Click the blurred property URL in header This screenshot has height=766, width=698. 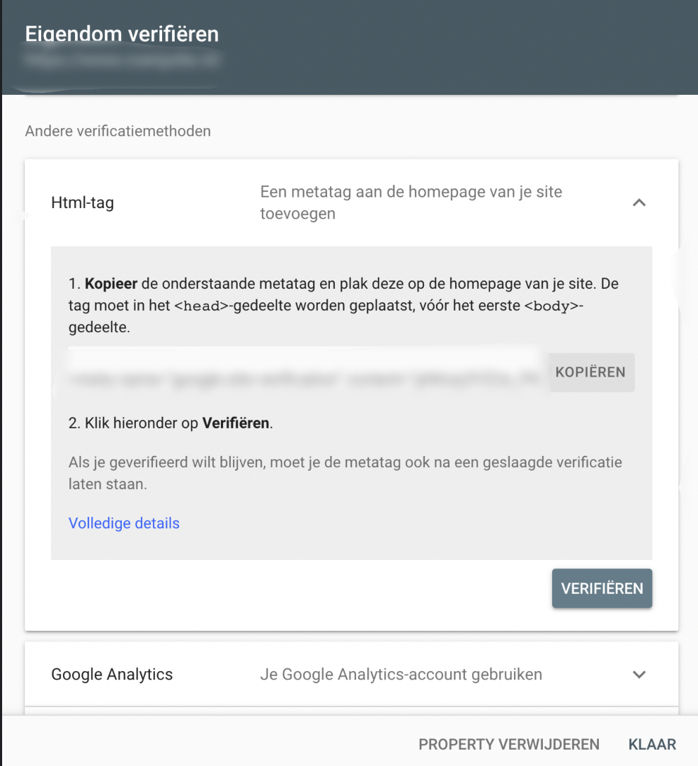(x=122, y=59)
